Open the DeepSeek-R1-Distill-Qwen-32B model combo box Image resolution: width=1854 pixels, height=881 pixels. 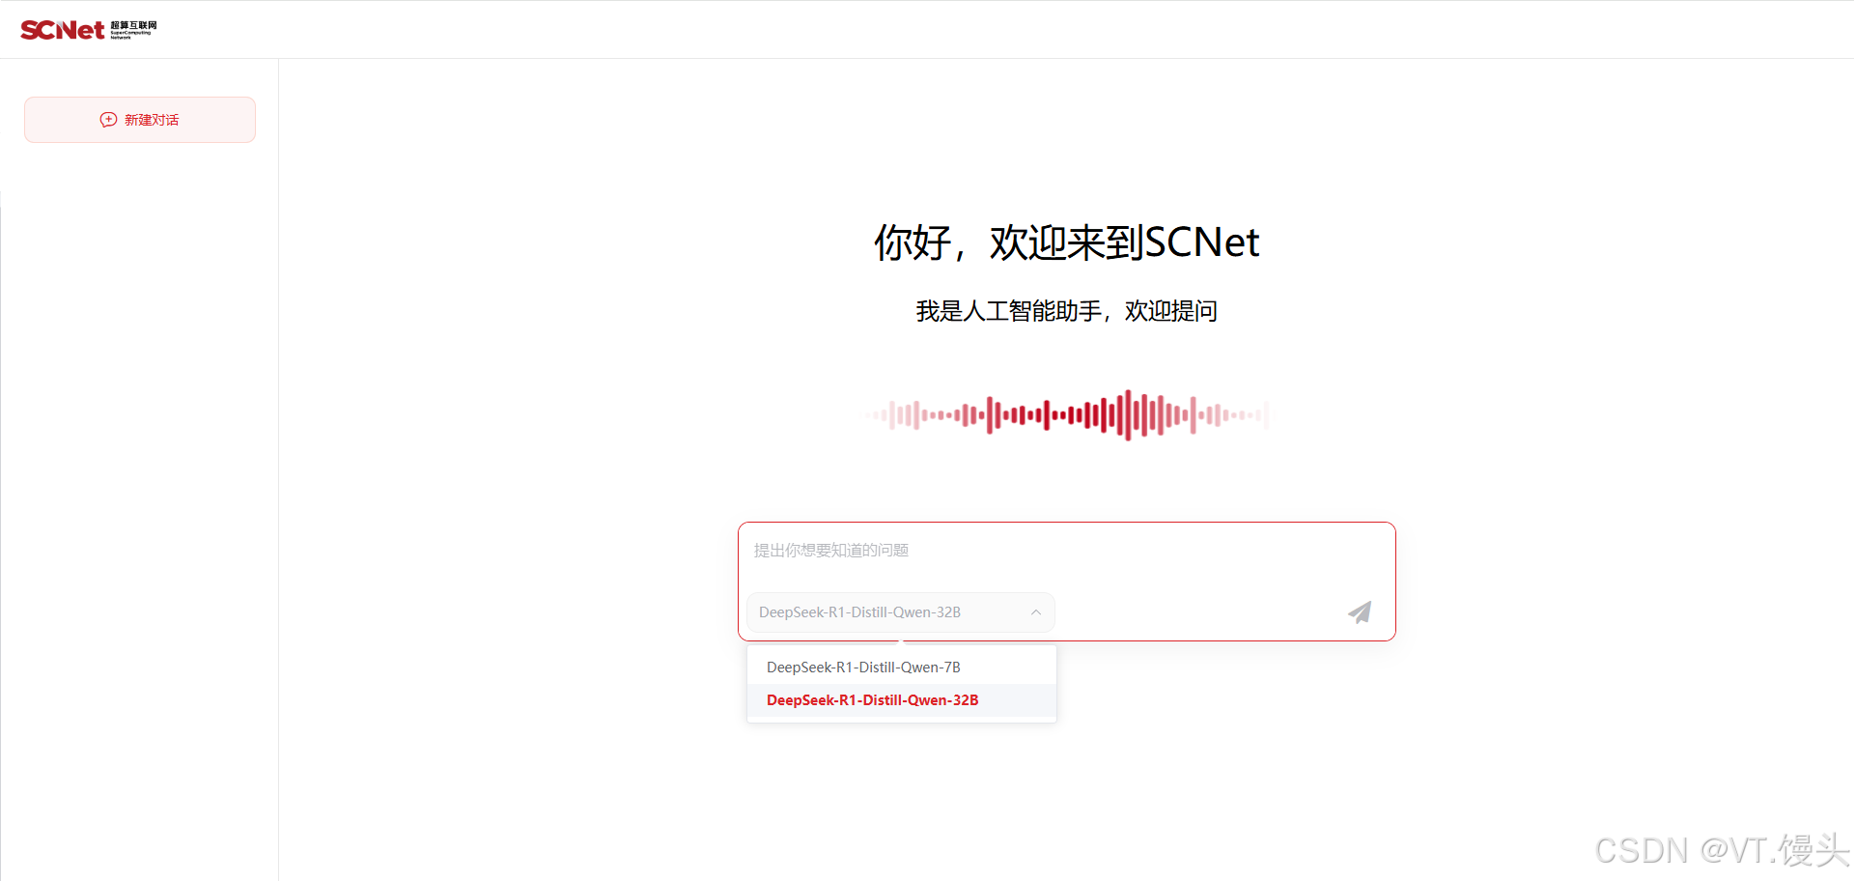point(900,612)
